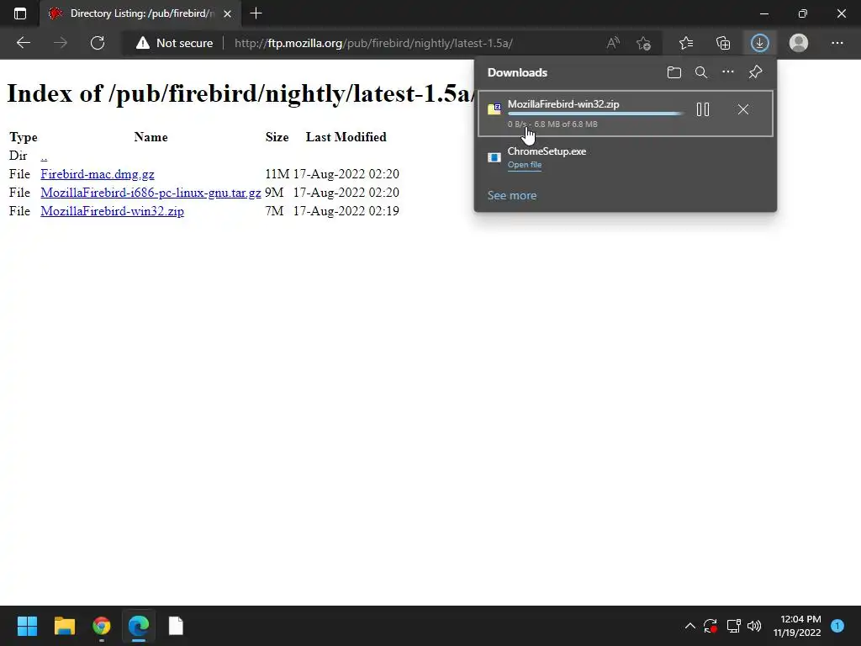Screen dimensions: 861x646
Task: Click the Name column header
Action: pos(151,137)
